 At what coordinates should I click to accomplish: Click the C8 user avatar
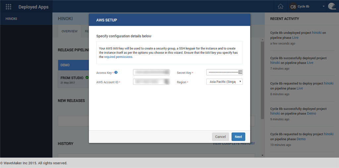[x=293, y=7]
